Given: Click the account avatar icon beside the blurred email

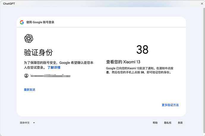Looking at the screenshot, I should (x=26, y=75).
